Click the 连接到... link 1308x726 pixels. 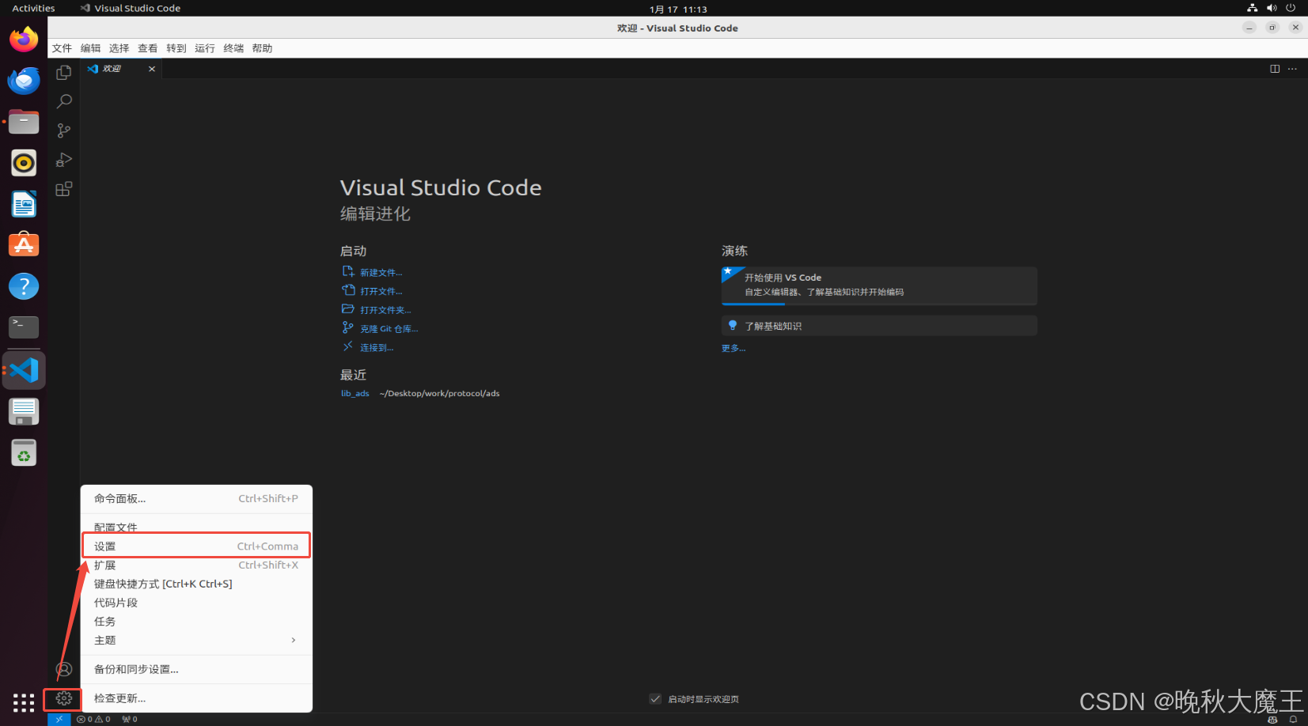[377, 348]
